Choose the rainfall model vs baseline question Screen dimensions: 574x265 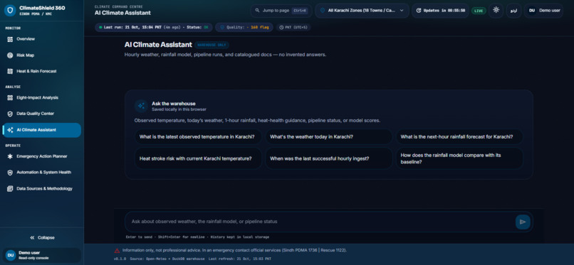pos(459,158)
